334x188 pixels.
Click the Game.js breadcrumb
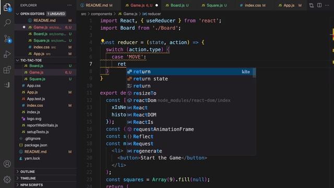point(128,14)
